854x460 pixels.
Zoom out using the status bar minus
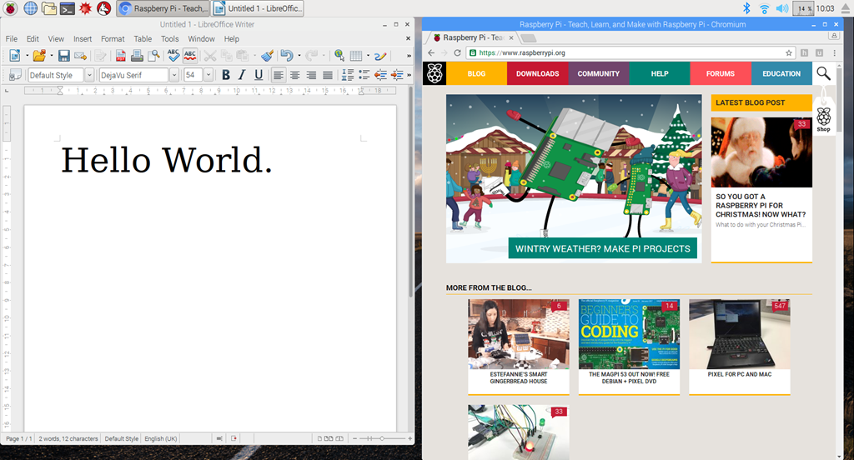tap(355, 438)
